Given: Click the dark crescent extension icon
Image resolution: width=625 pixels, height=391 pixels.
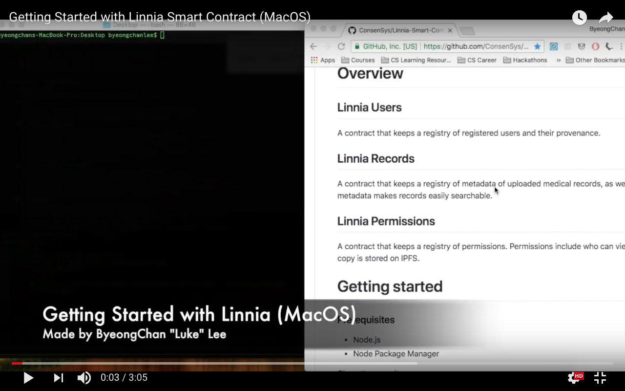Looking at the screenshot, I should [x=609, y=46].
